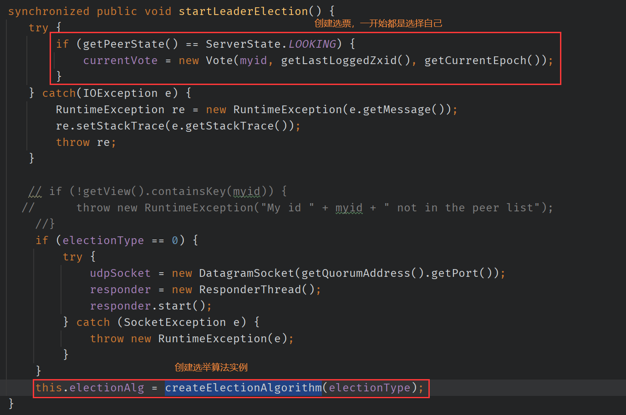Click new RuntimeException(e.getMessage()) expression
This screenshot has height=415, width=626.
328,110
